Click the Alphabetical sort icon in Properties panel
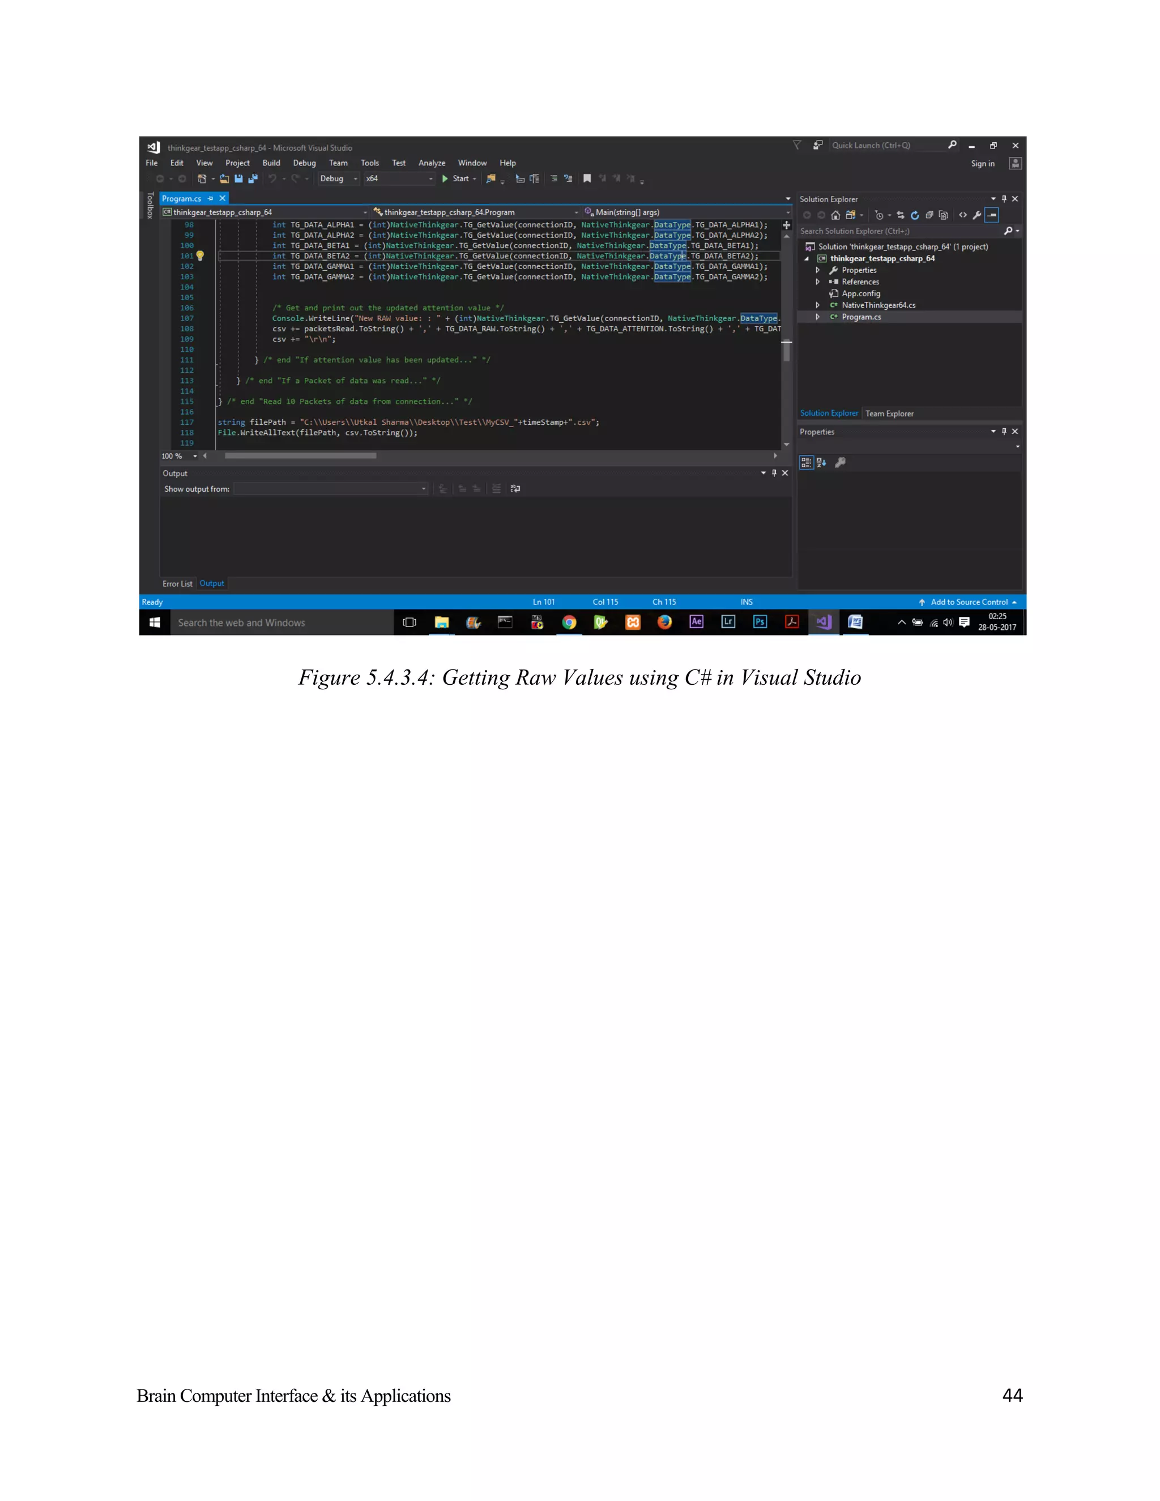This screenshot has width=1160, height=1501. 821,463
